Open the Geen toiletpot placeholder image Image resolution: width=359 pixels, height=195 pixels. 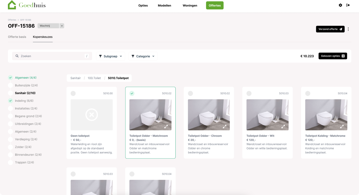point(91,115)
